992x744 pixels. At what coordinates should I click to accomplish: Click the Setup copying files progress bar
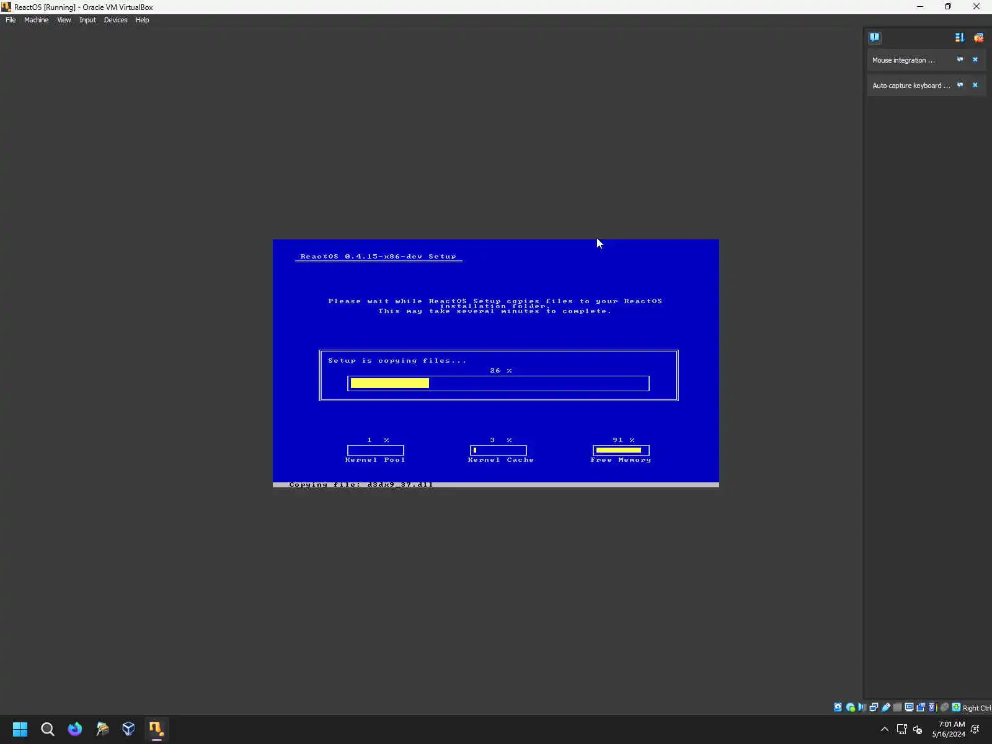pyautogui.click(x=498, y=383)
